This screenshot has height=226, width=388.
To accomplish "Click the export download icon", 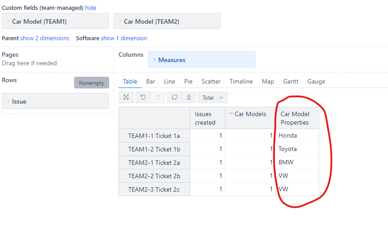I will pyautogui.click(x=189, y=97).
